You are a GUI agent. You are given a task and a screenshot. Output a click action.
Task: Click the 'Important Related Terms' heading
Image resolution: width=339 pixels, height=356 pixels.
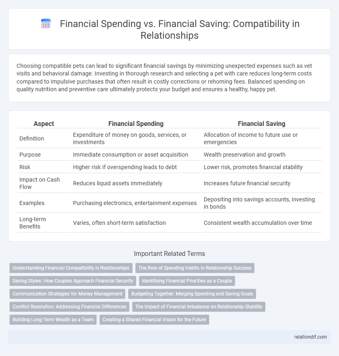click(x=169, y=253)
